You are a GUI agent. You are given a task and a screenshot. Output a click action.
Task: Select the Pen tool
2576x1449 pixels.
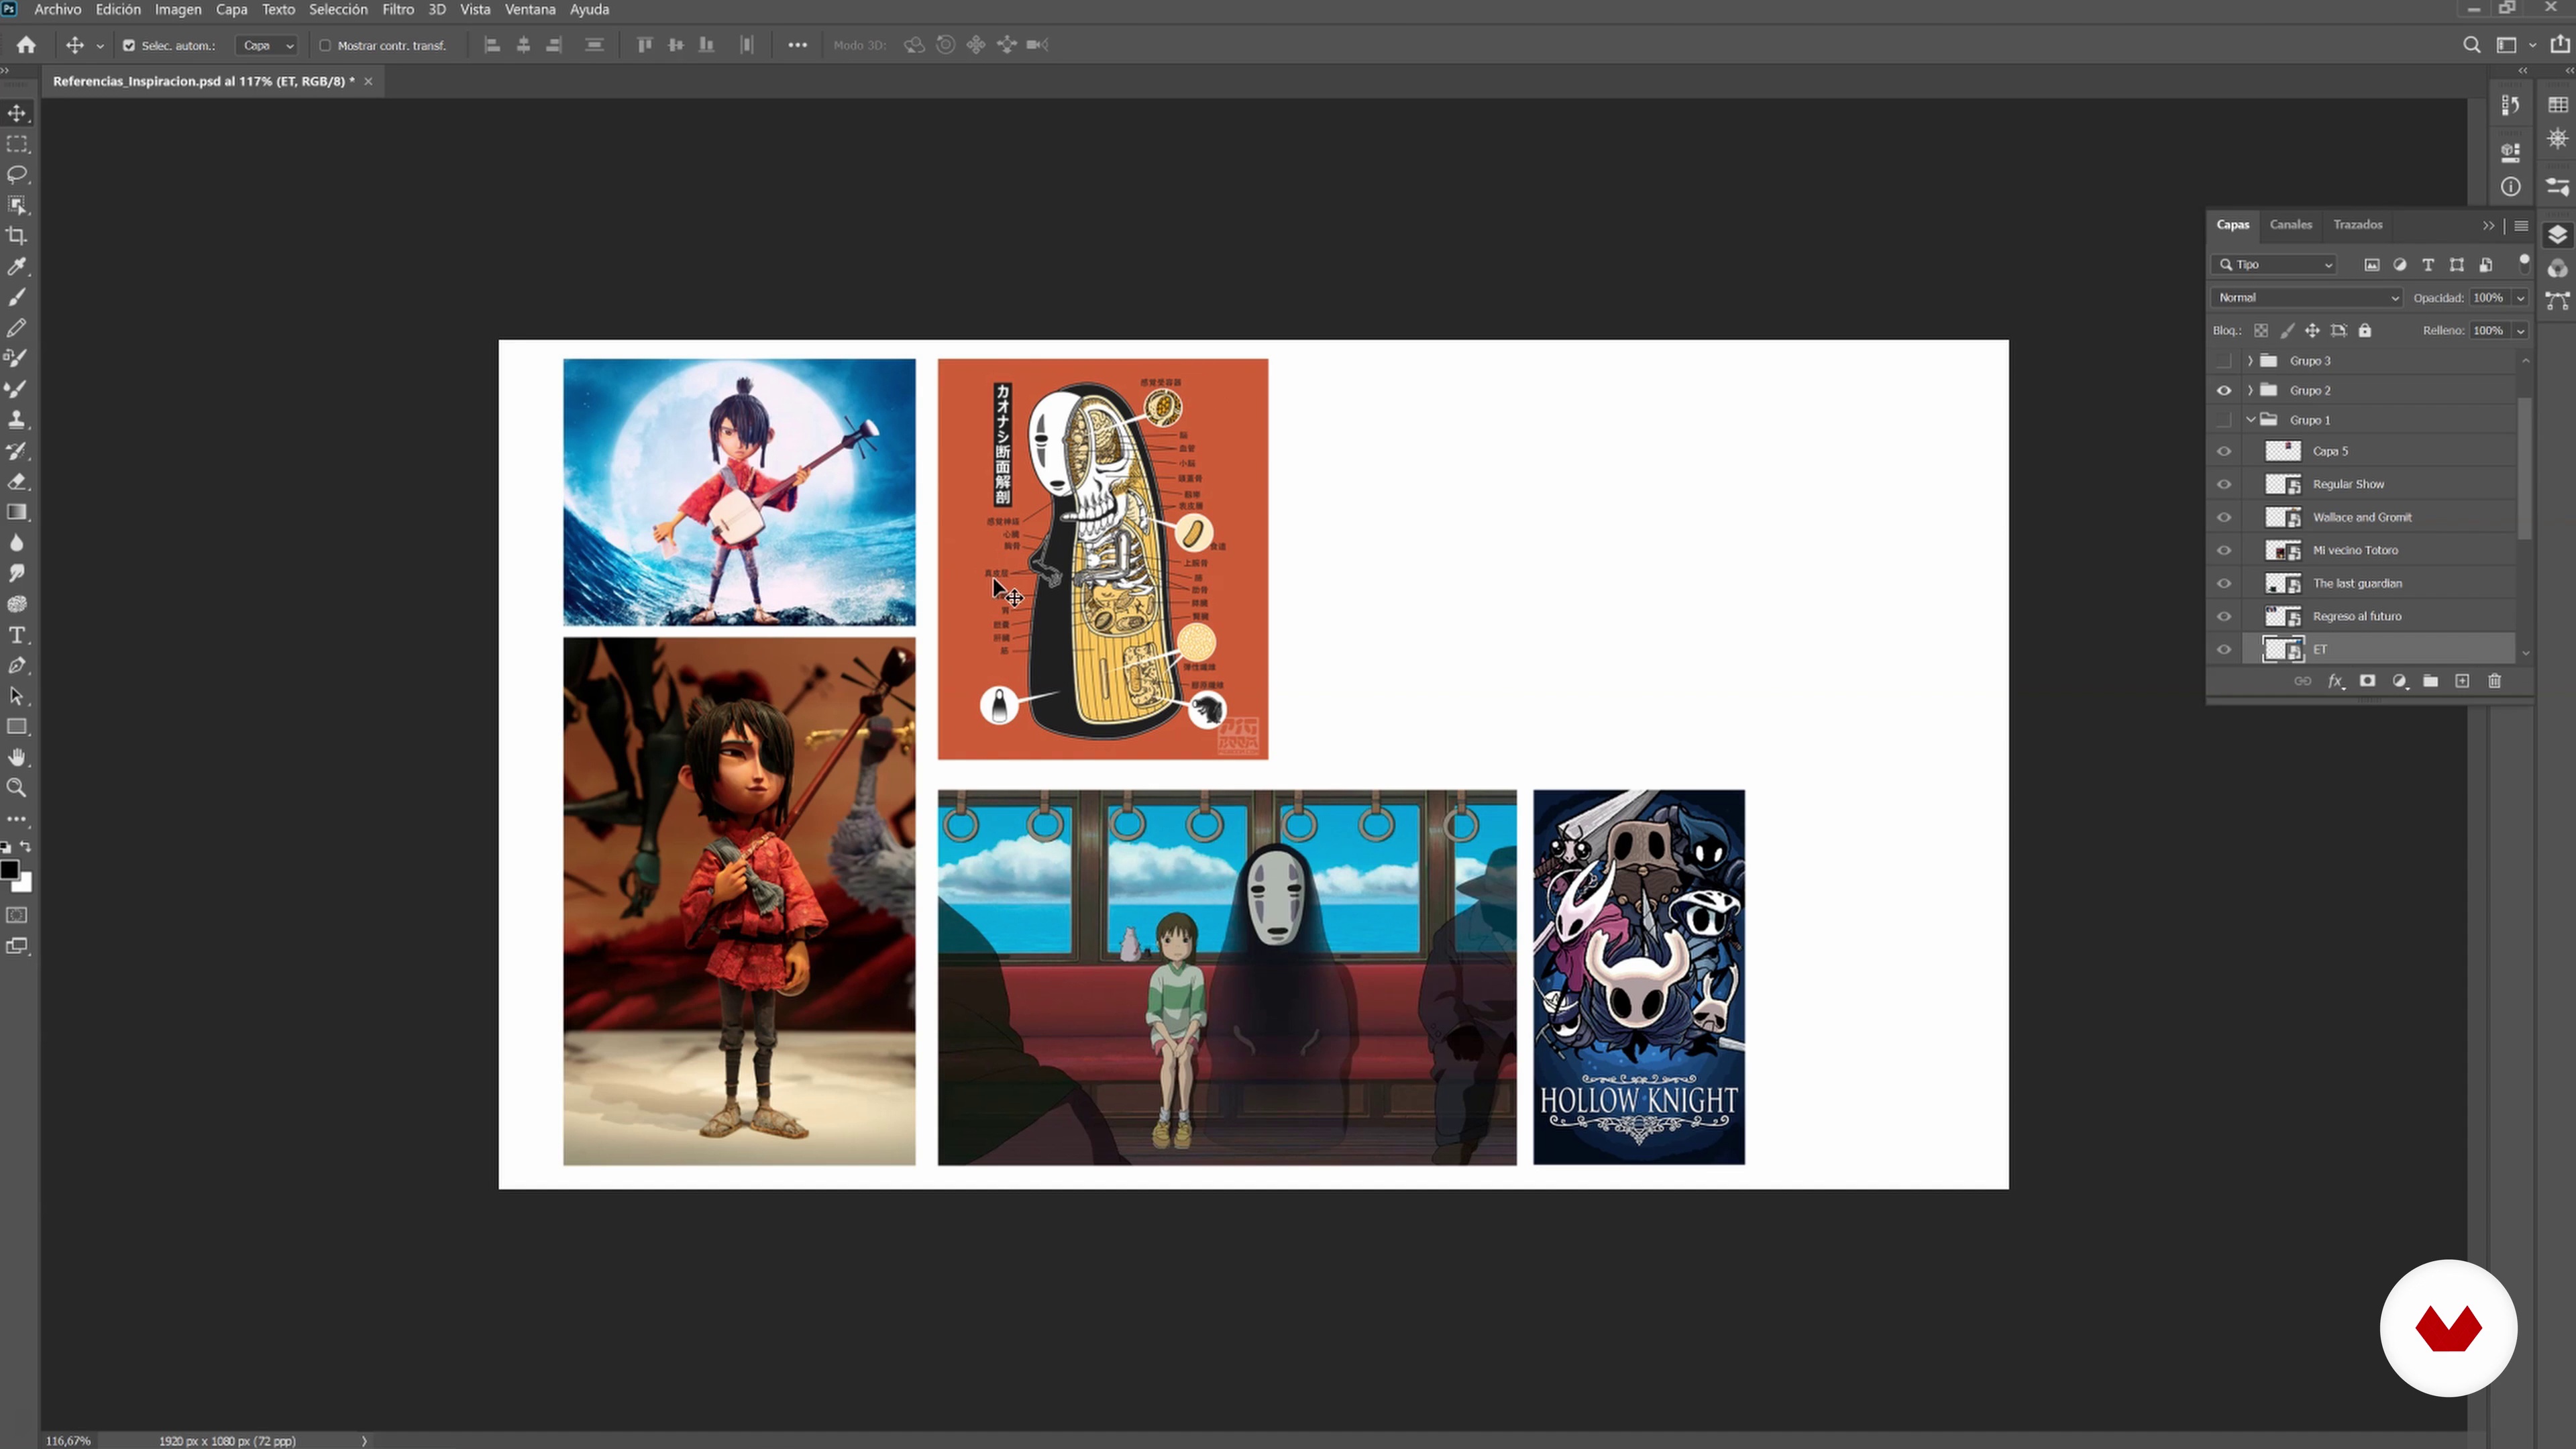(17, 665)
